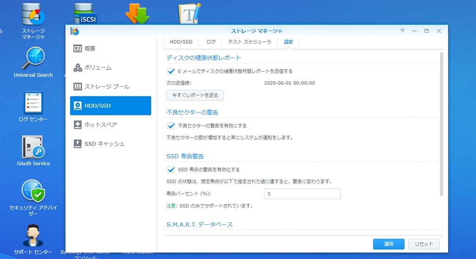Click the 不良セクターの警告 section heading
Image resolution: width=476 pixels, height=259 pixels.
(x=192, y=113)
